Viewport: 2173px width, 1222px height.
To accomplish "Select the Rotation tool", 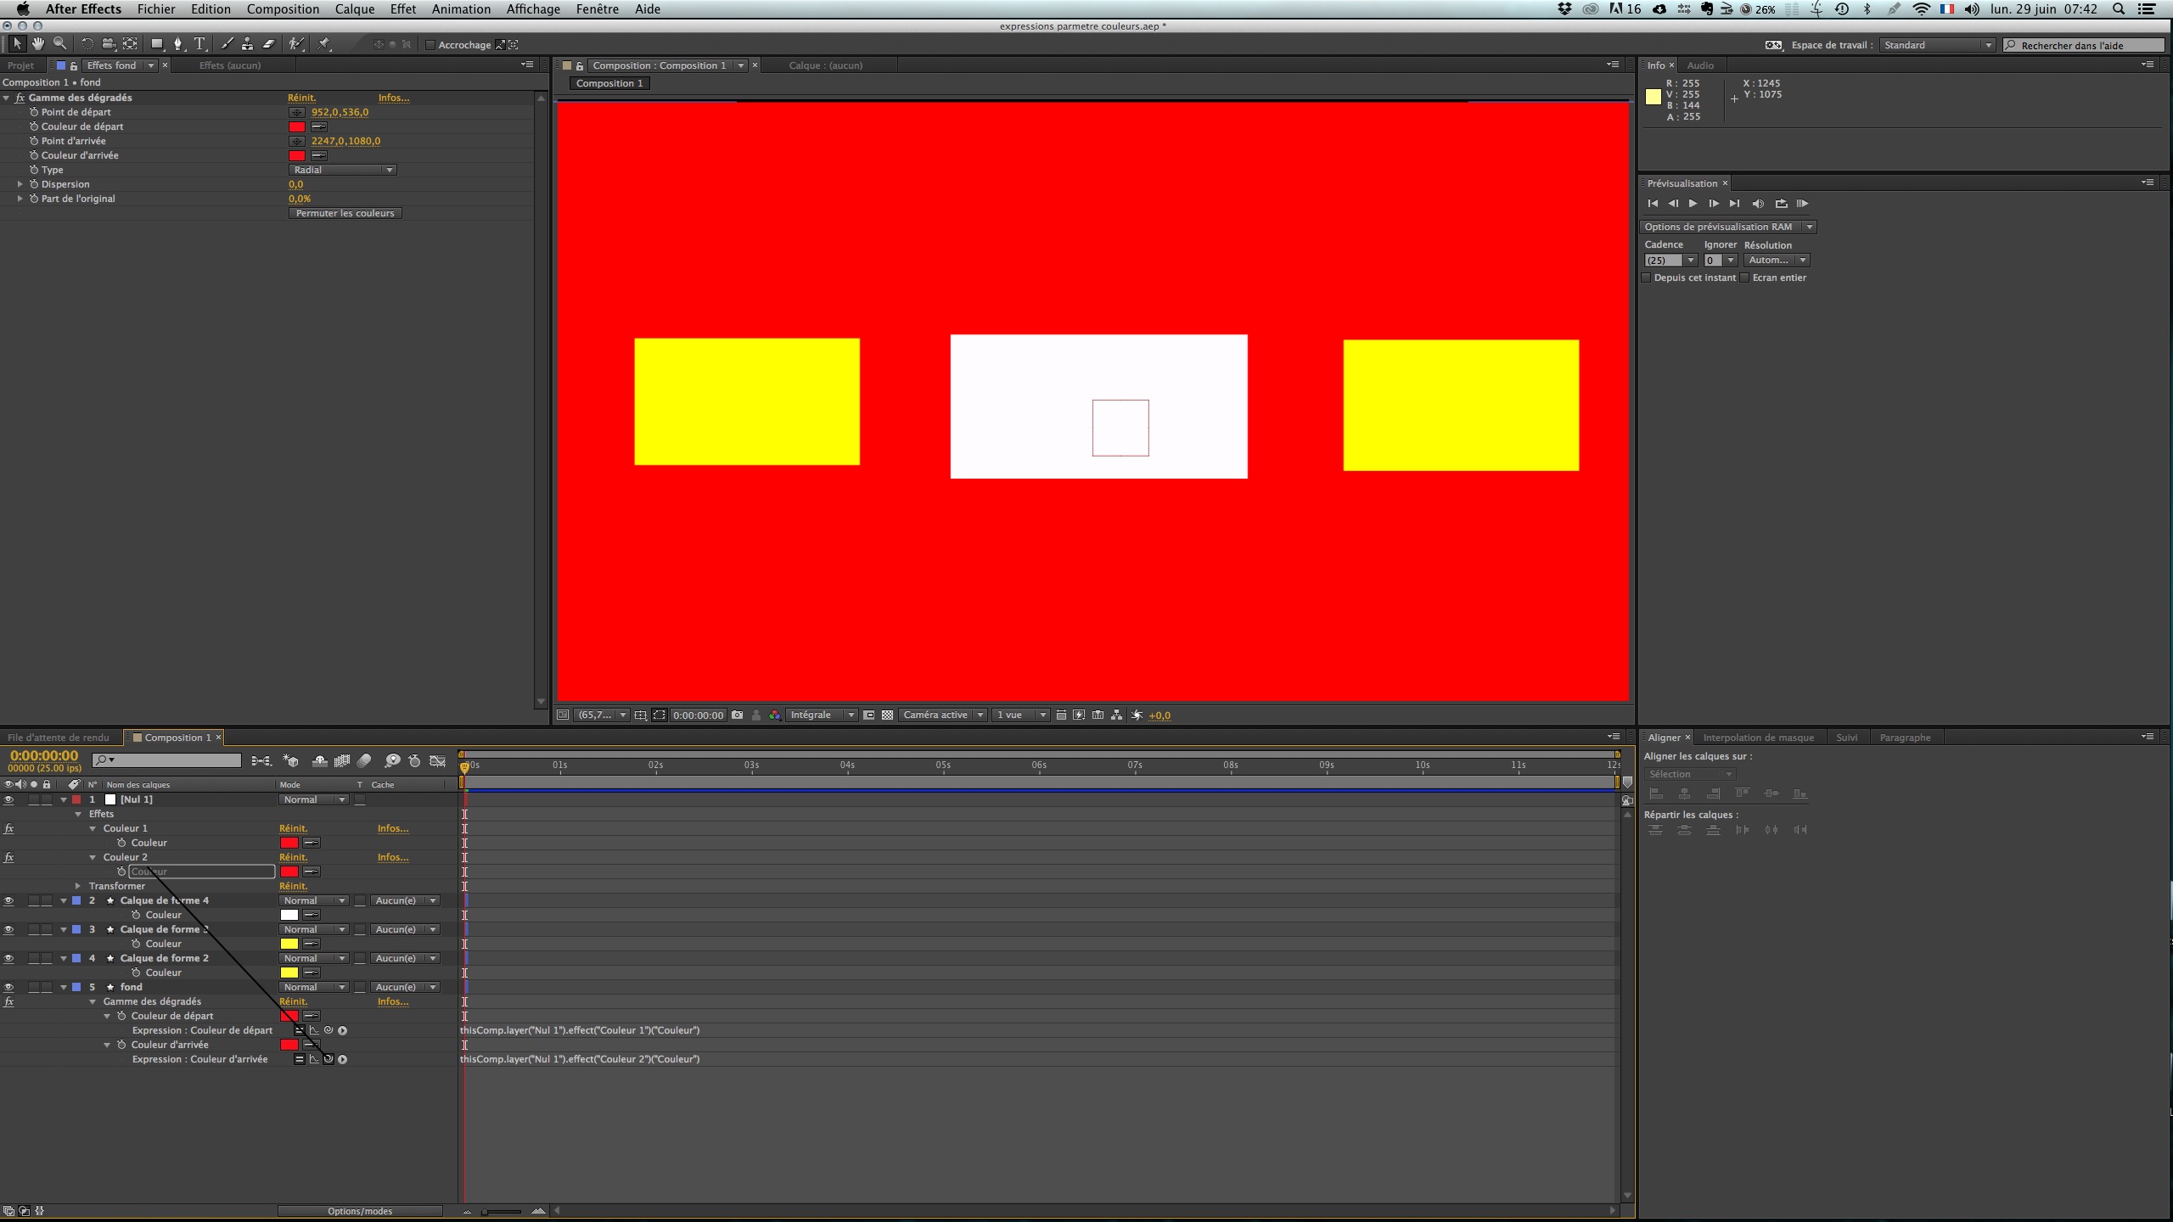I will [x=87, y=44].
